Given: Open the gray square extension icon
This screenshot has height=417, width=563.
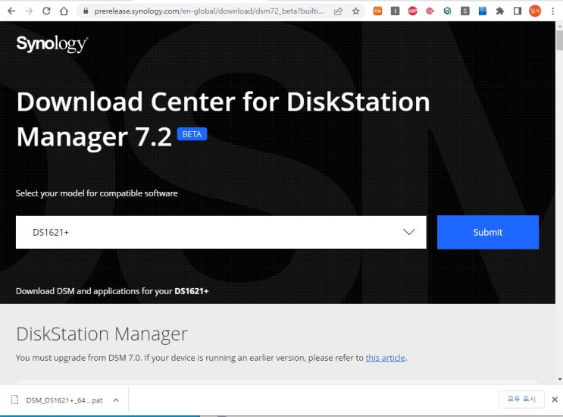Looking at the screenshot, I should click(395, 11).
